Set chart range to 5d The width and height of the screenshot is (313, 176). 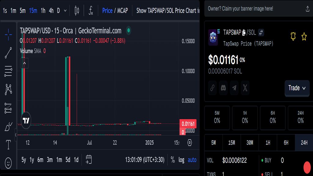pos(68,160)
